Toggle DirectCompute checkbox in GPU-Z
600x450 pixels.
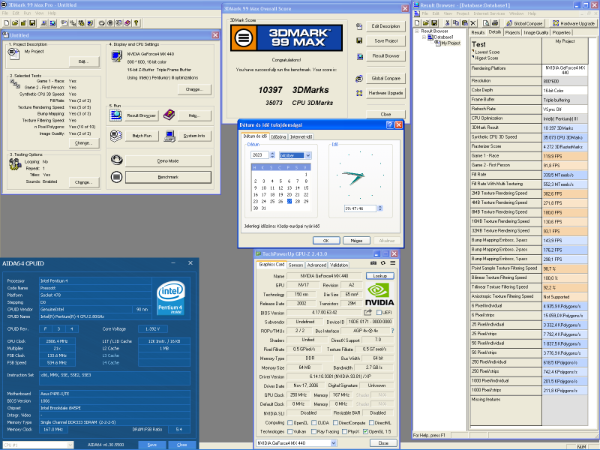pyautogui.click(x=335, y=422)
